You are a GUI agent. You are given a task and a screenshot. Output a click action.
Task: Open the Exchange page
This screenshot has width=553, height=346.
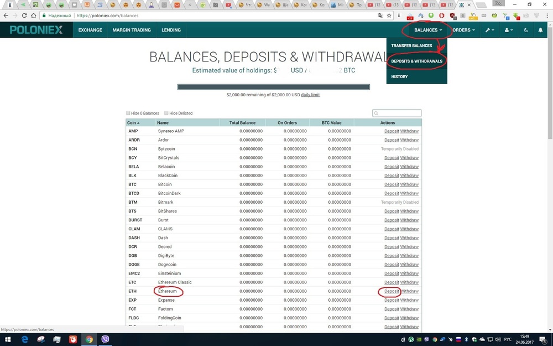[90, 30]
